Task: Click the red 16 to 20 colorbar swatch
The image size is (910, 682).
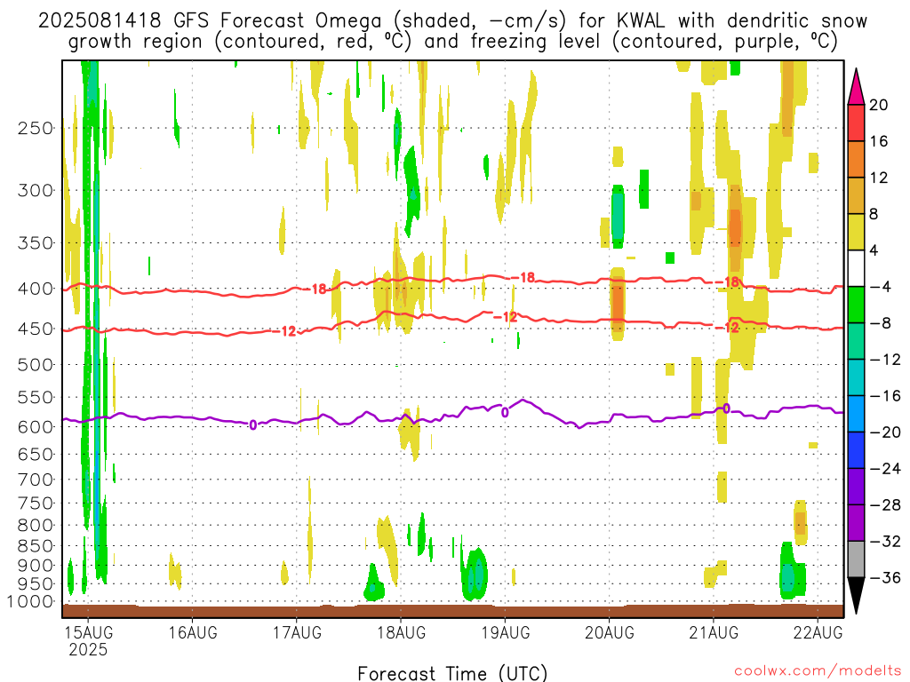Action: pyautogui.click(x=856, y=123)
